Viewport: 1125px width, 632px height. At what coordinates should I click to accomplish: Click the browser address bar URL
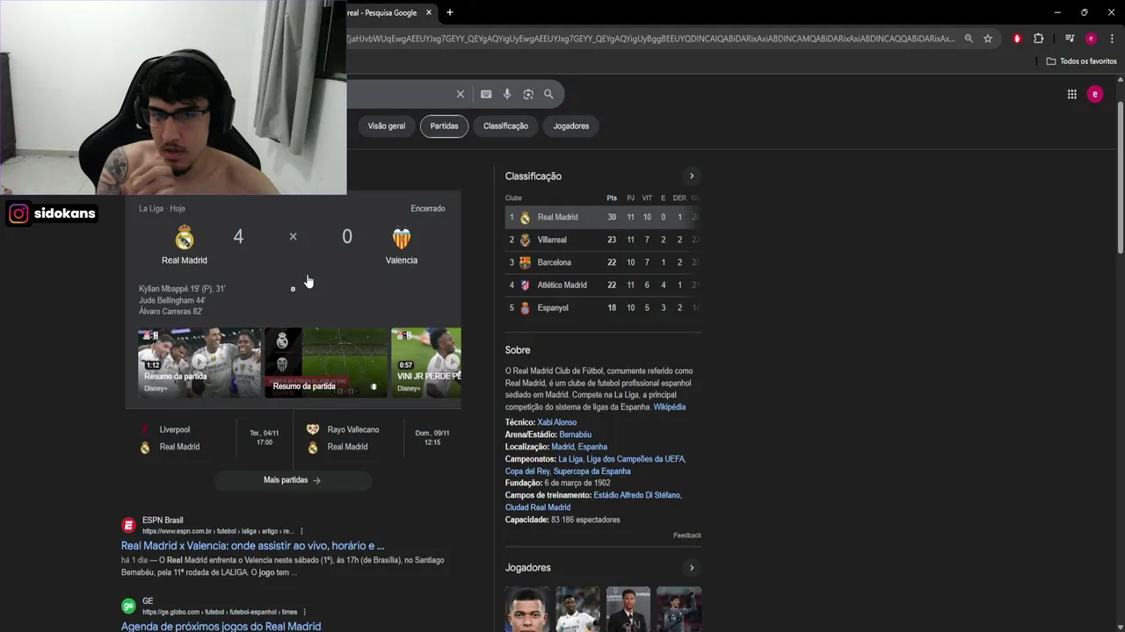(x=650, y=39)
